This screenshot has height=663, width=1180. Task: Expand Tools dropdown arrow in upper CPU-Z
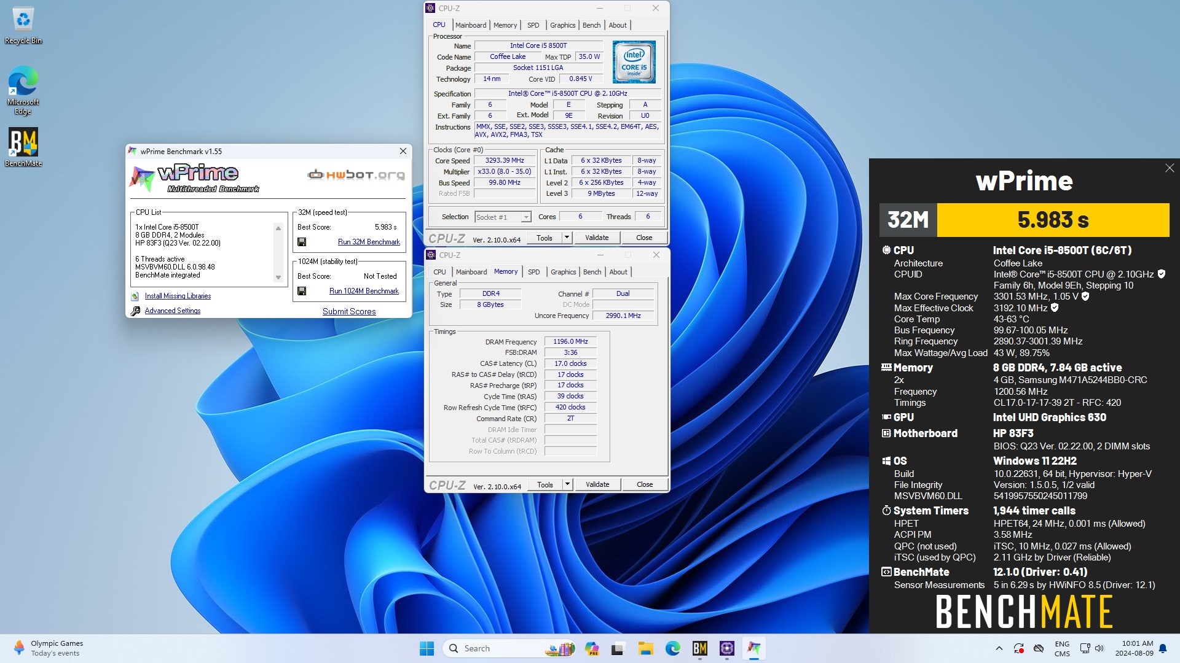[567, 238]
